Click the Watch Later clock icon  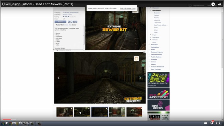point(213,4)
